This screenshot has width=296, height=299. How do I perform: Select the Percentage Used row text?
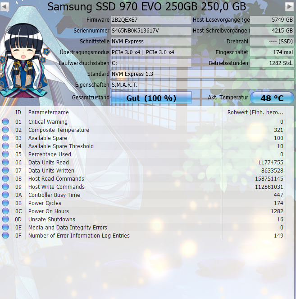click(50, 154)
